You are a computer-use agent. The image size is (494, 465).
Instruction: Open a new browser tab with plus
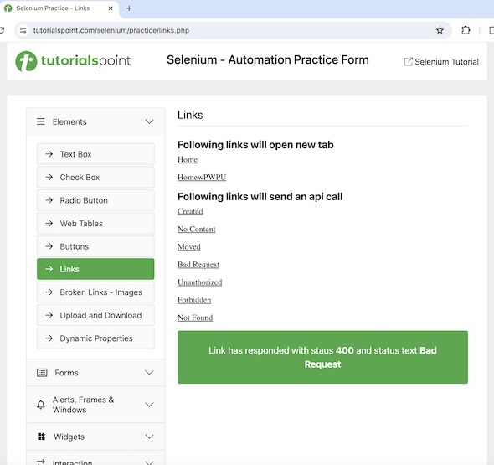click(129, 8)
